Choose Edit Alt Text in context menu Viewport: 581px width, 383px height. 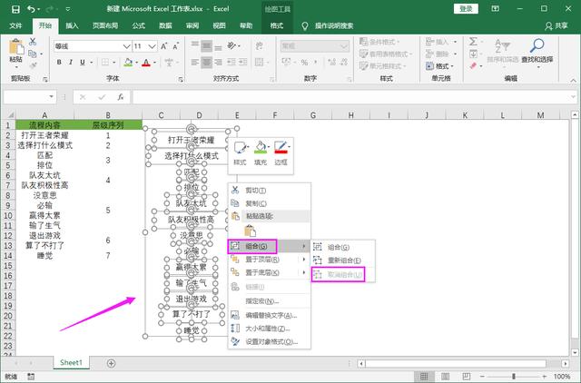[x=269, y=315]
